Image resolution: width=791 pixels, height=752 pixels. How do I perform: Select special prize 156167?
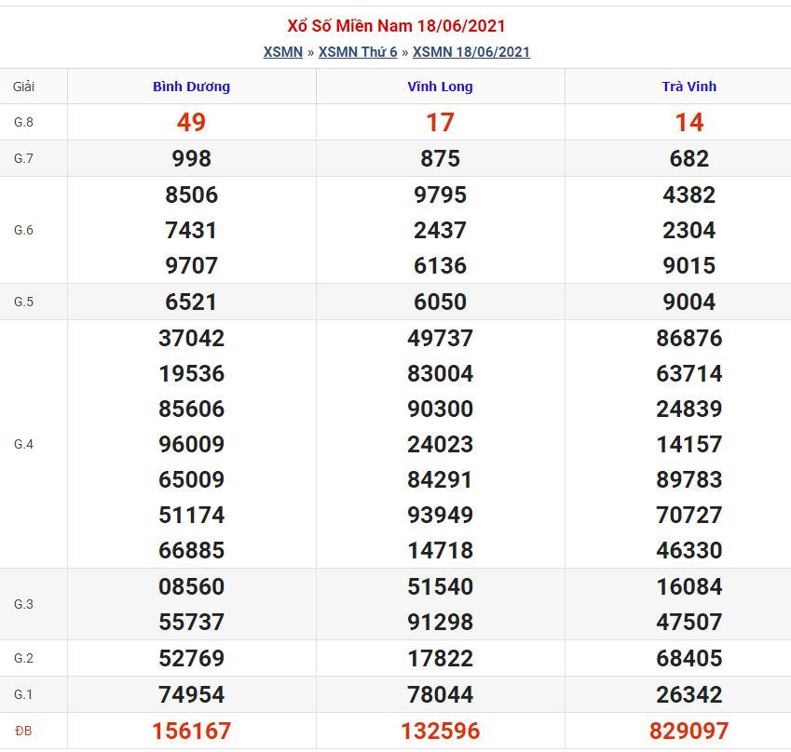coord(191,731)
